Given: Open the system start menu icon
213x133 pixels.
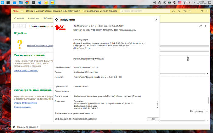Looking at the screenshot, I should 2,2.
